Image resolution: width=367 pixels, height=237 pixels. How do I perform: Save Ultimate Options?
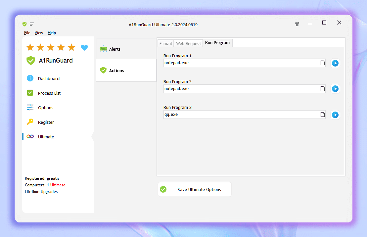point(194,189)
